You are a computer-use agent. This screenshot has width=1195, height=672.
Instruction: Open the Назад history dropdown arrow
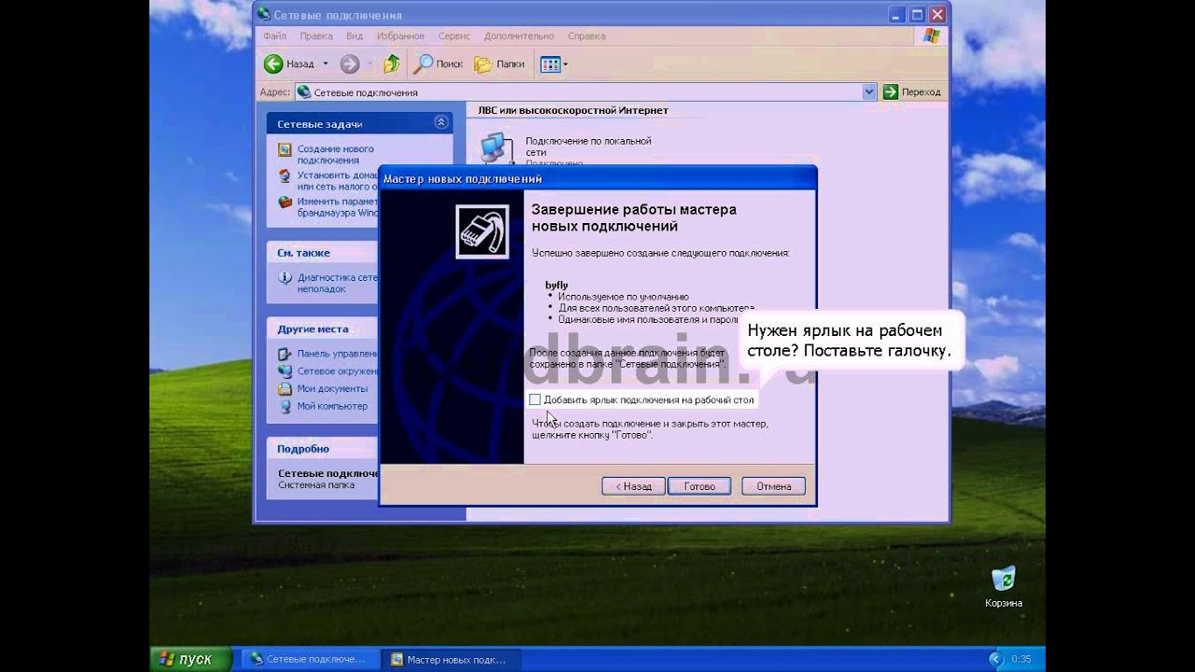pos(326,63)
